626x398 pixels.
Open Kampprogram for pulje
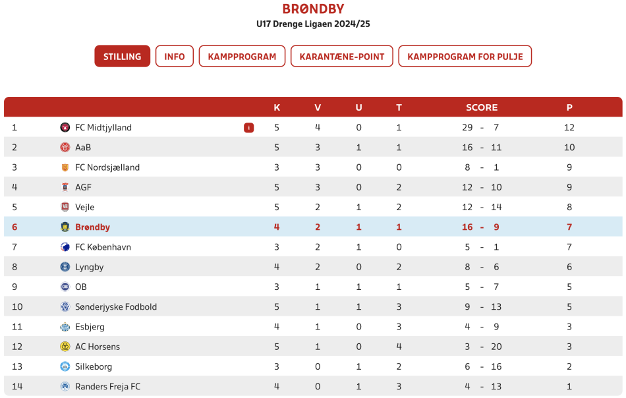tap(465, 56)
